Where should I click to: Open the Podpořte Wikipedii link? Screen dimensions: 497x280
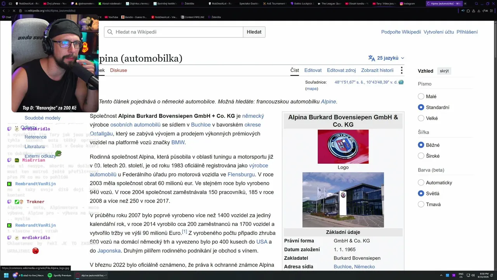[x=401, y=32]
